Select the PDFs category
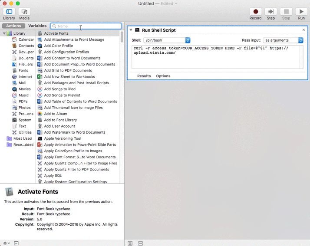The height and width of the screenshot is (246, 310). tap(20, 102)
